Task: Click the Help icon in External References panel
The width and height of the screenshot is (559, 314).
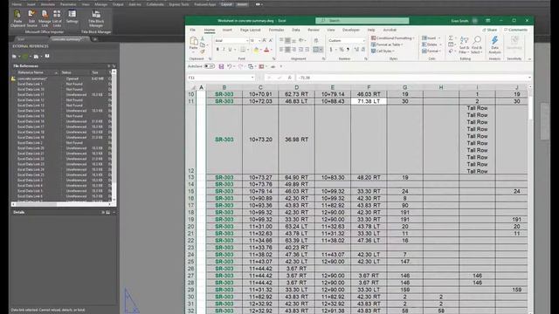Action: point(47,56)
